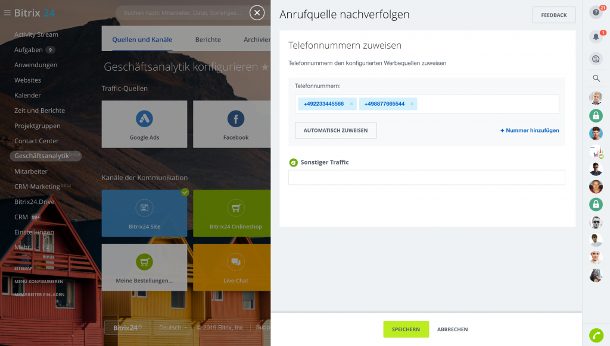Open Kalender in left menu

[27, 96]
